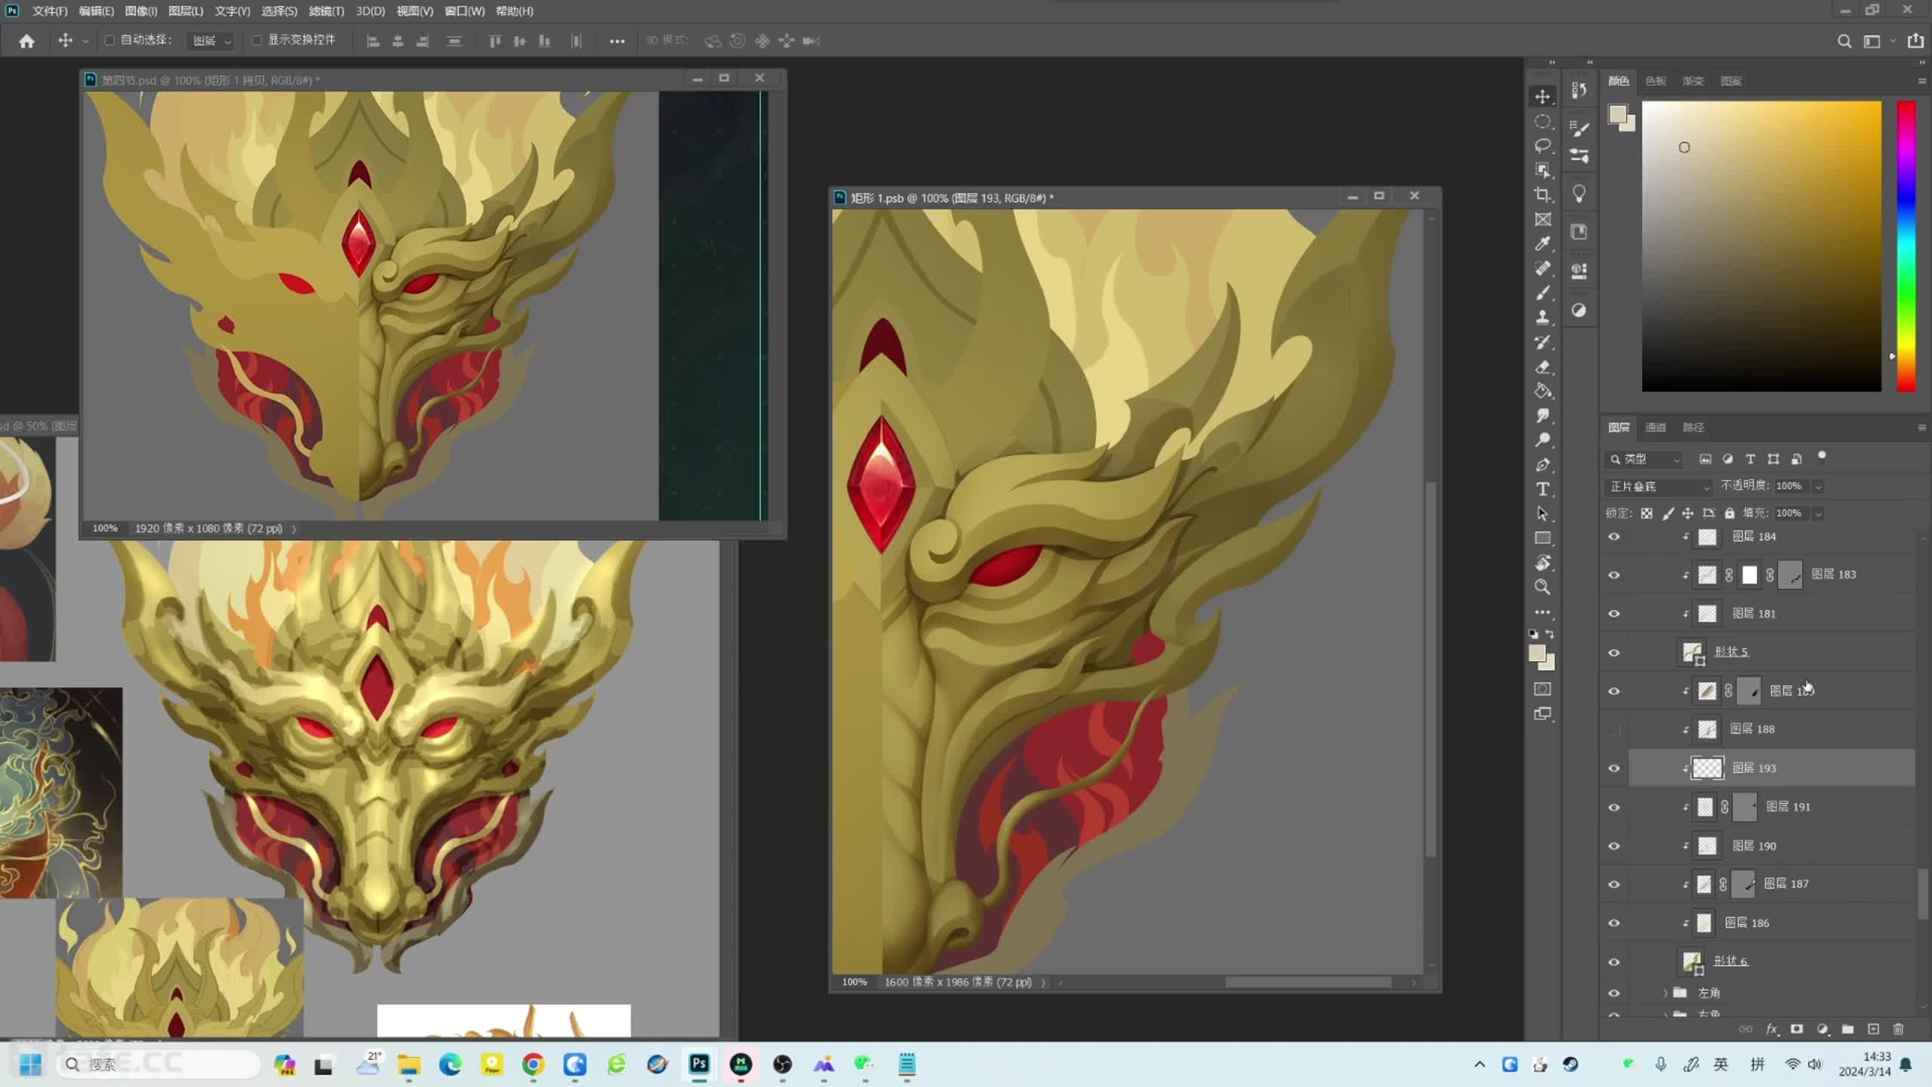This screenshot has width=1932, height=1087.
Task: Delete layer with the trash icon
Action: [x=1899, y=1029]
